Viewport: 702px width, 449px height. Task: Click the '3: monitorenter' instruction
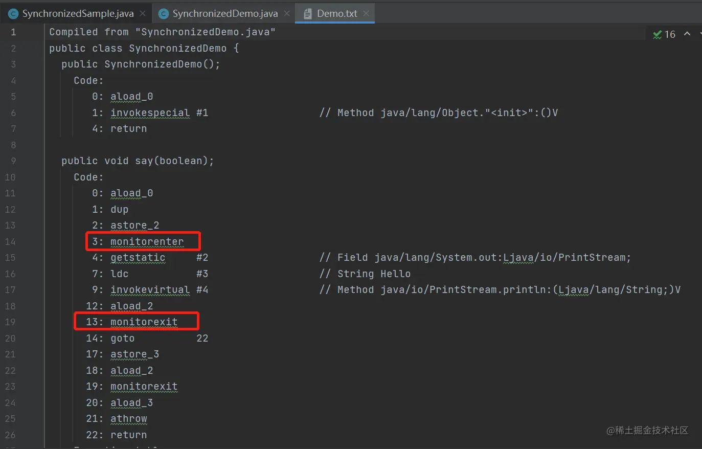click(138, 241)
